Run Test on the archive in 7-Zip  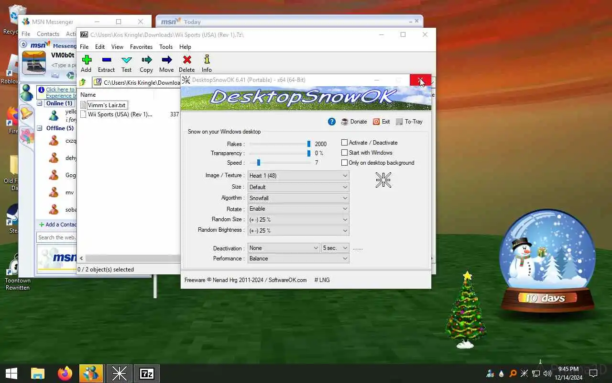126,63
